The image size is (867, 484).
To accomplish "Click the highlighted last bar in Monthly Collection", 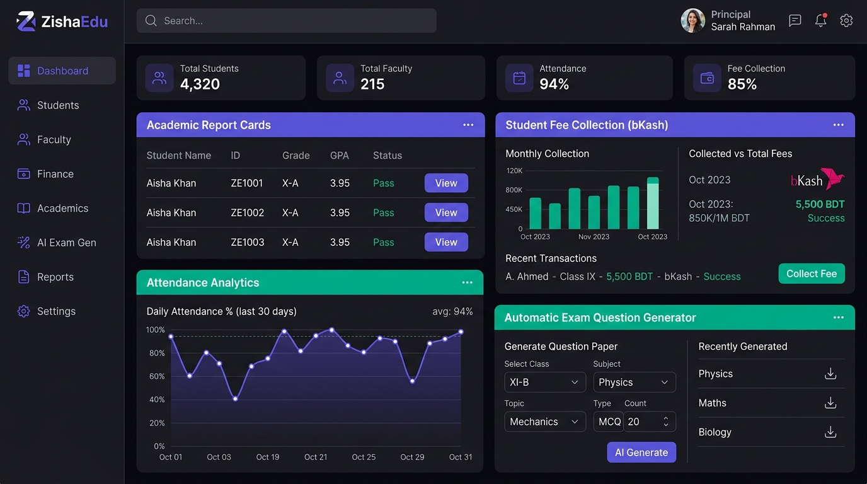I will click(653, 203).
